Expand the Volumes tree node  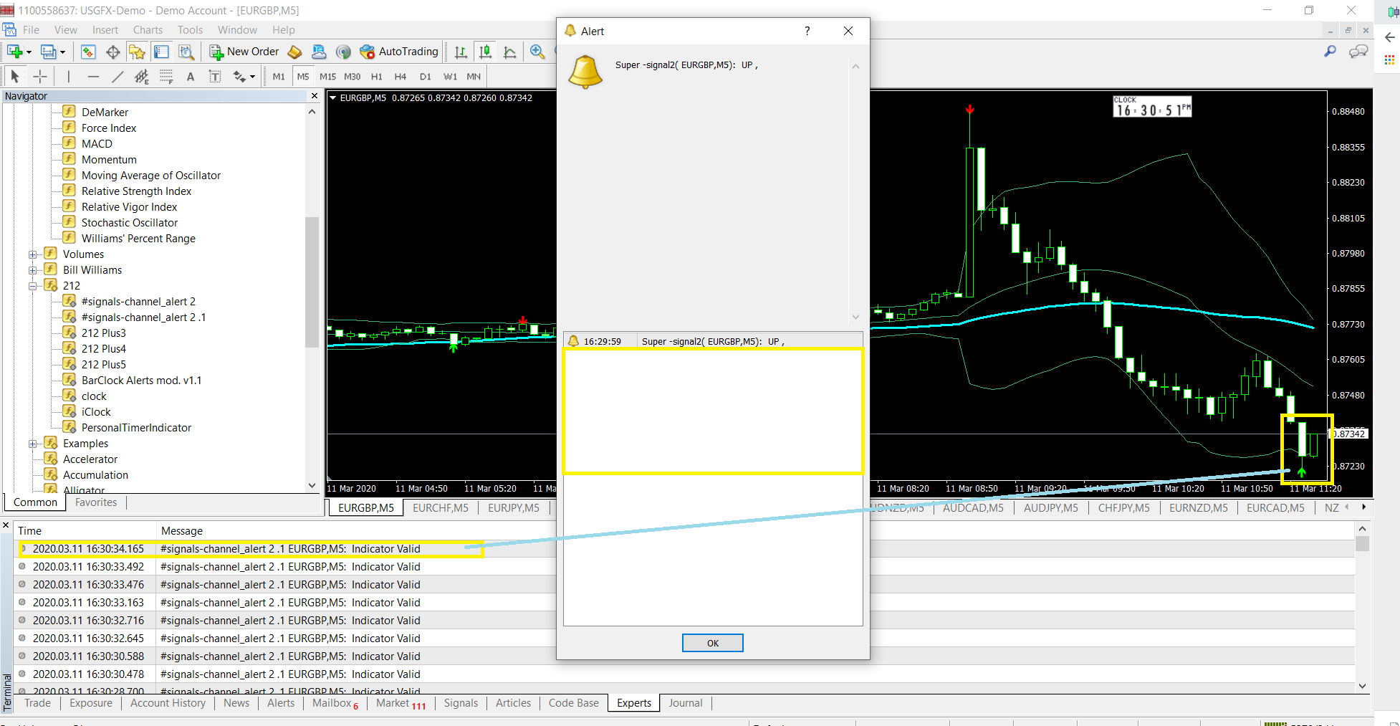pos(32,254)
